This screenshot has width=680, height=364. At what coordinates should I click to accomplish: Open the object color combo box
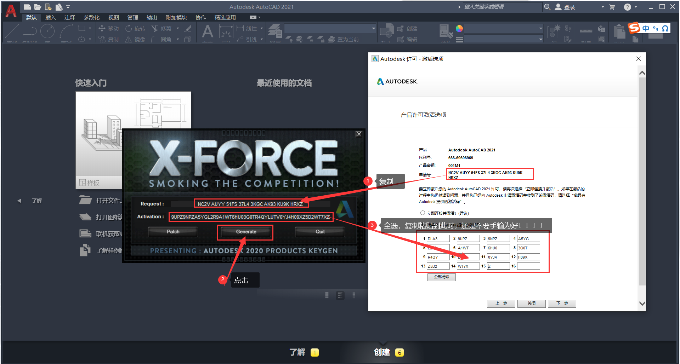(504, 28)
